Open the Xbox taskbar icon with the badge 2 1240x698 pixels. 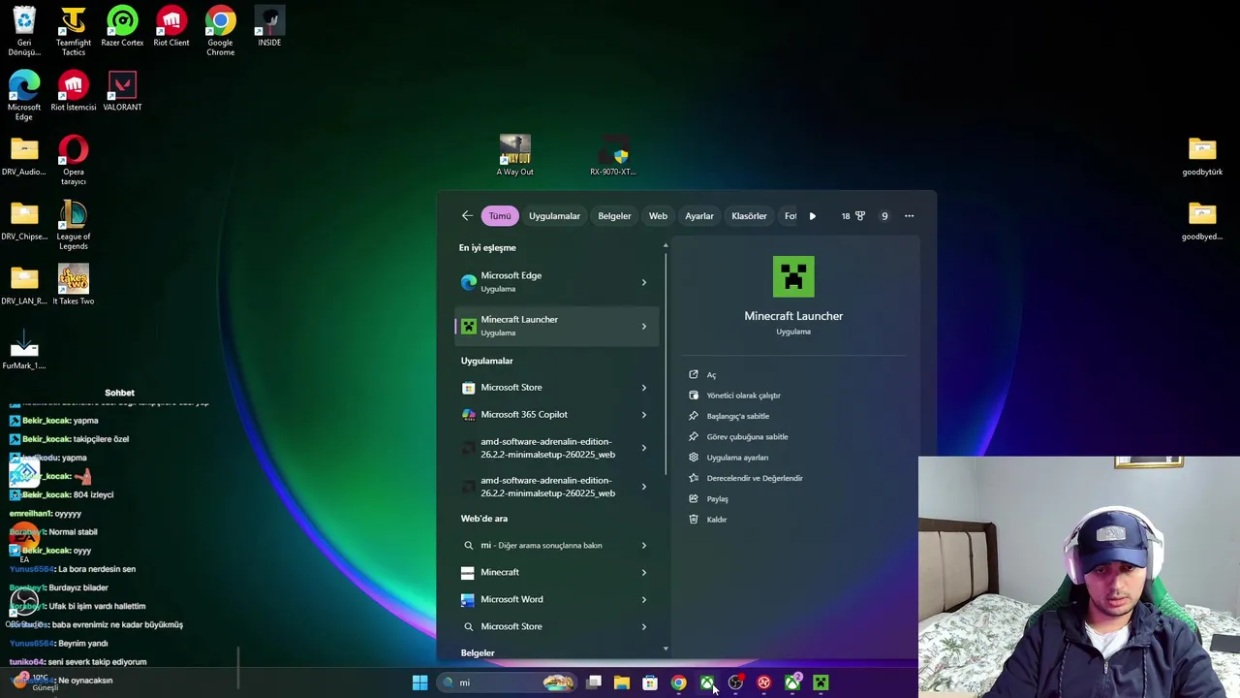click(792, 682)
